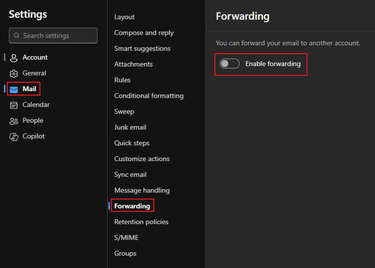
Task: Choose the Sweep settings entry
Action: pos(124,111)
